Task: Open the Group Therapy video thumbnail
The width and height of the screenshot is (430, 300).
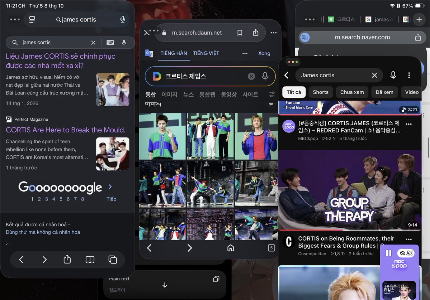Action: coord(350,190)
